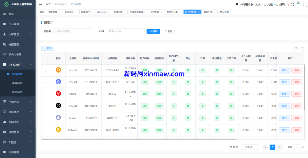Viewport: 308px width, 158px height.
Task: Click the blue 搜索 button
Action: [x=153, y=31]
